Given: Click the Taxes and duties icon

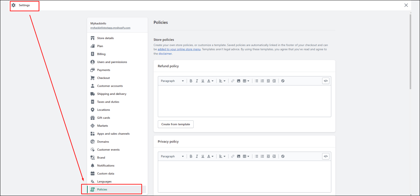Looking at the screenshot, I should (92, 102).
